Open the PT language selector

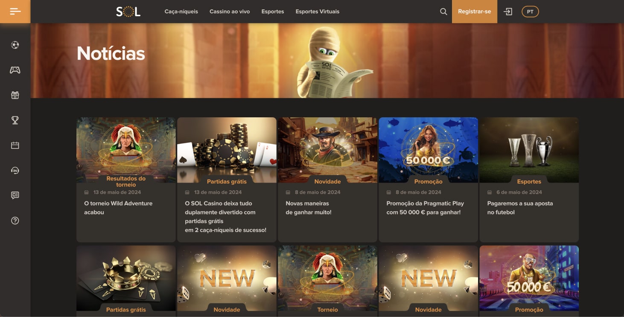click(530, 12)
